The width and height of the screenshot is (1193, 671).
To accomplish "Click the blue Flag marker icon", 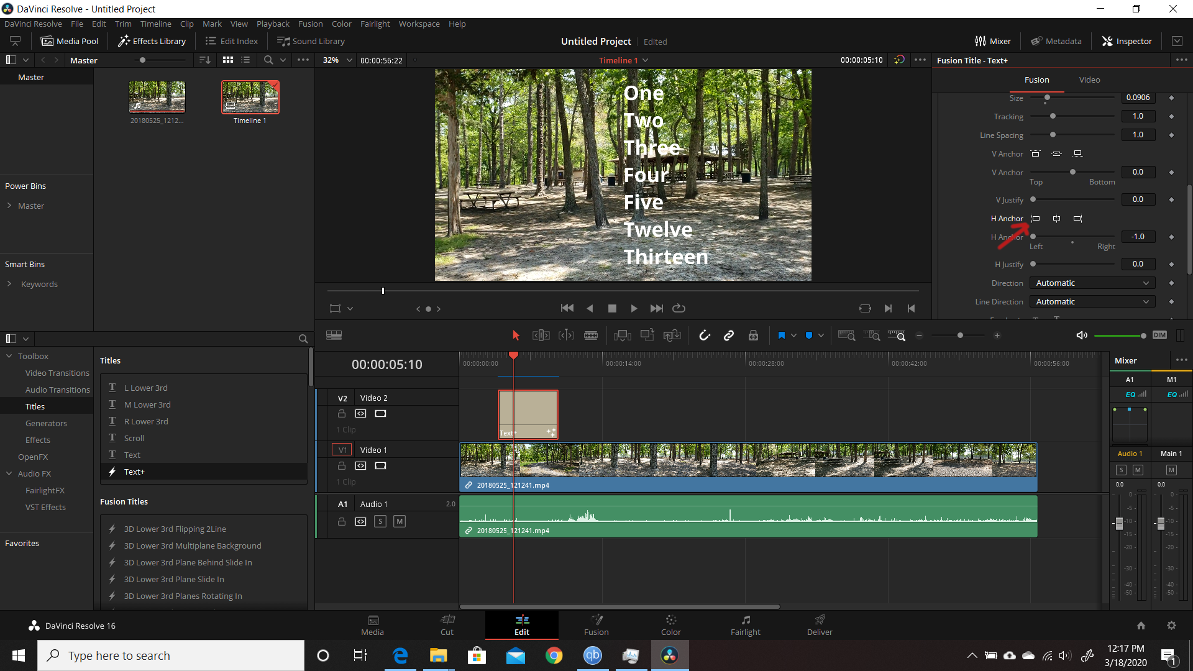I will click(x=782, y=335).
